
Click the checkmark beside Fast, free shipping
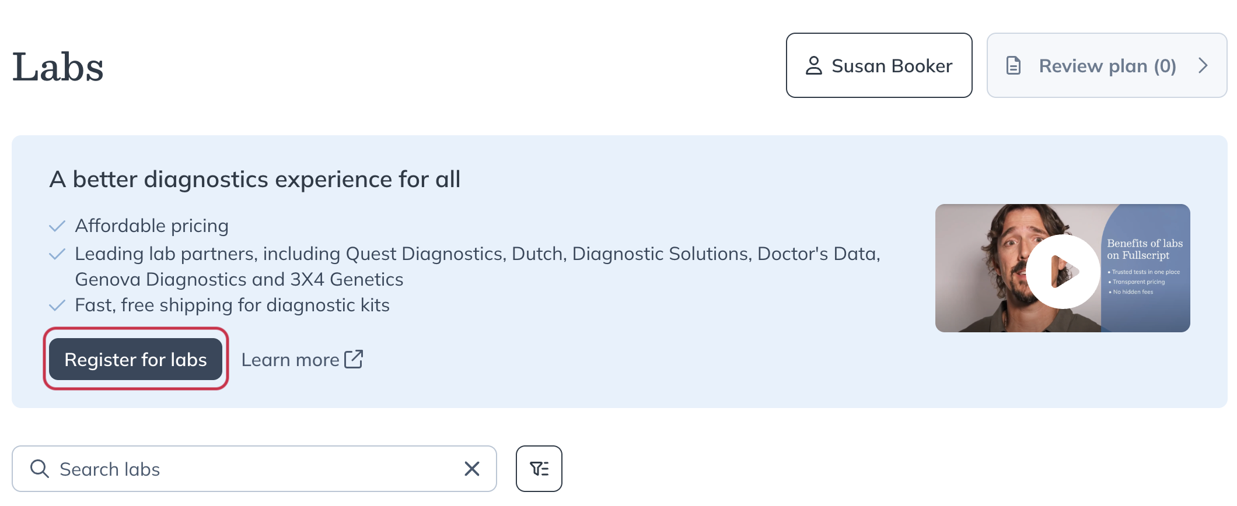[57, 305]
